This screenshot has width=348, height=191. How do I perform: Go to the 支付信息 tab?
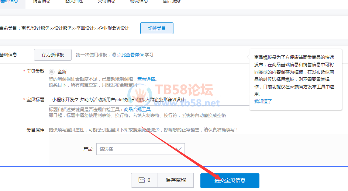107,1
